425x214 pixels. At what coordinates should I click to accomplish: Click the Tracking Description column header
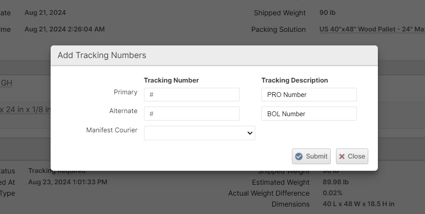coord(295,80)
